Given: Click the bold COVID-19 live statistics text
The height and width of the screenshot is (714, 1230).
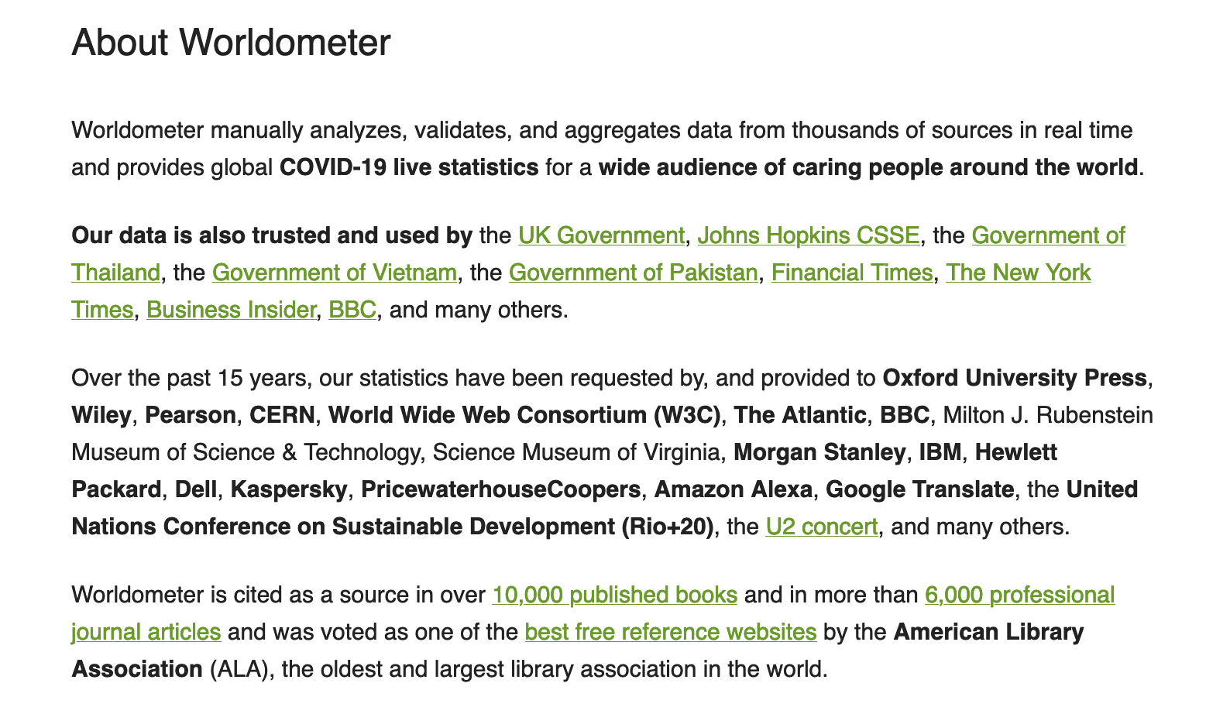Looking at the screenshot, I should 409,167.
